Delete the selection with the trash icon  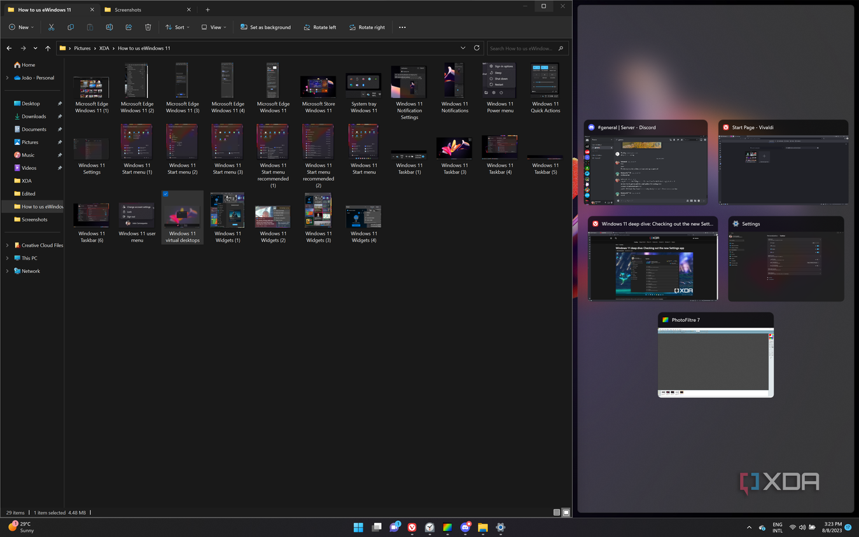pos(148,27)
